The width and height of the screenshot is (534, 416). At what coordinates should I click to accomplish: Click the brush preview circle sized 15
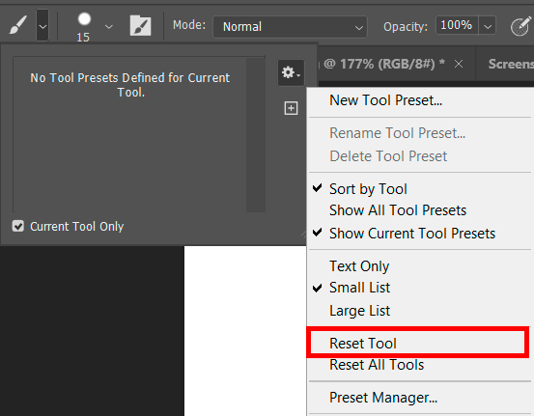pyautogui.click(x=84, y=19)
